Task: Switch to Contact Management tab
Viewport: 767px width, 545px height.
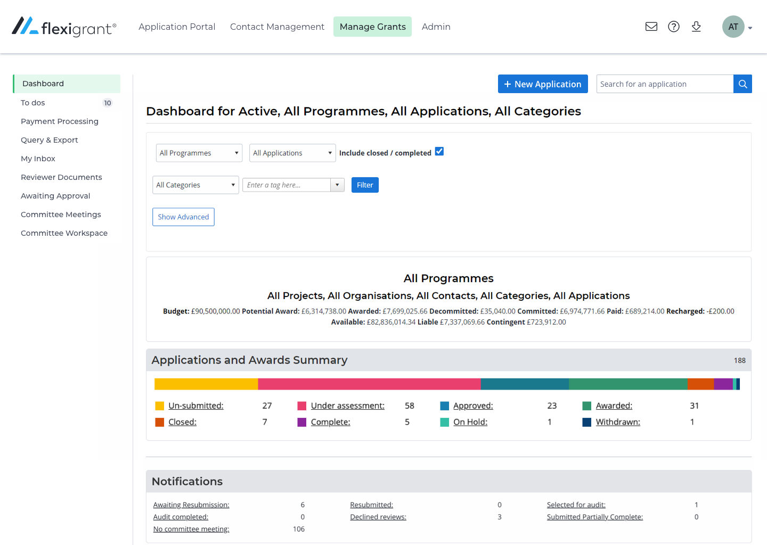Action: [277, 27]
